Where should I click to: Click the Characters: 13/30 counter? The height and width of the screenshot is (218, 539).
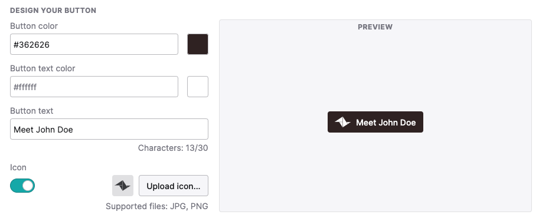(173, 148)
